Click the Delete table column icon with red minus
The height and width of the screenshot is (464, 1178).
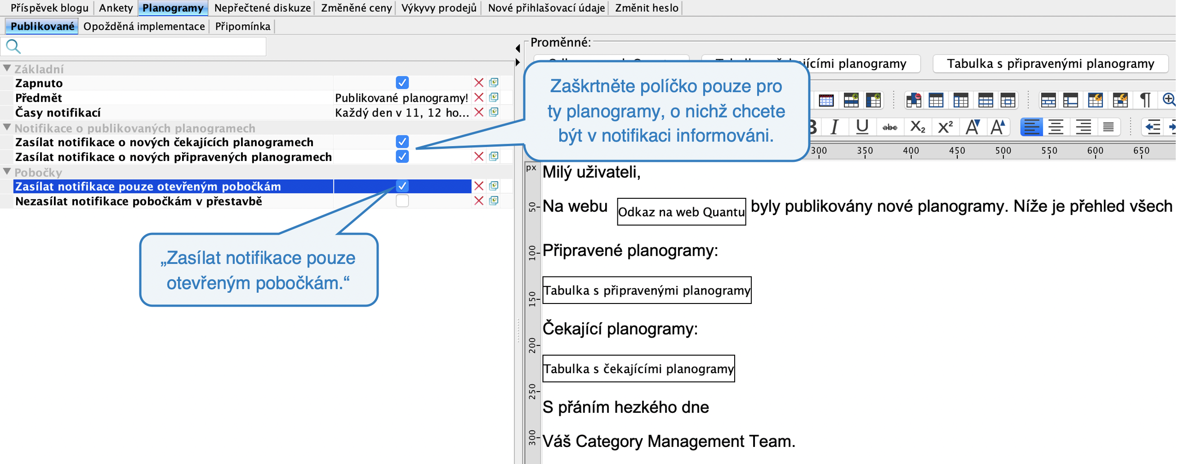[914, 100]
